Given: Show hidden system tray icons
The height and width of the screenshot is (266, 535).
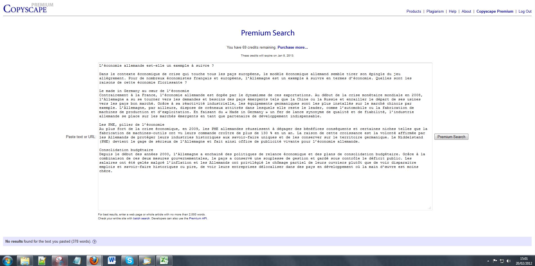Looking at the screenshot, I should pyautogui.click(x=488, y=261).
